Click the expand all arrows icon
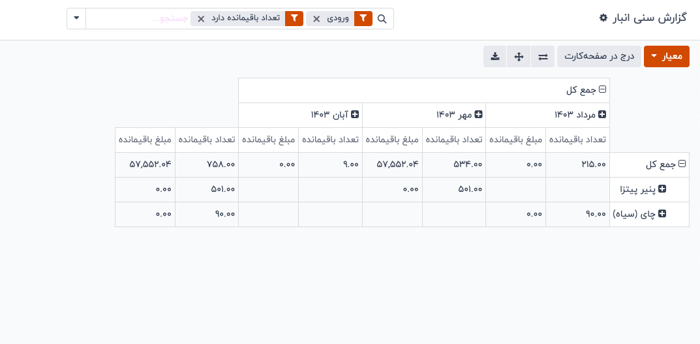This screenshot has width=700, height=344. point(519,57)
